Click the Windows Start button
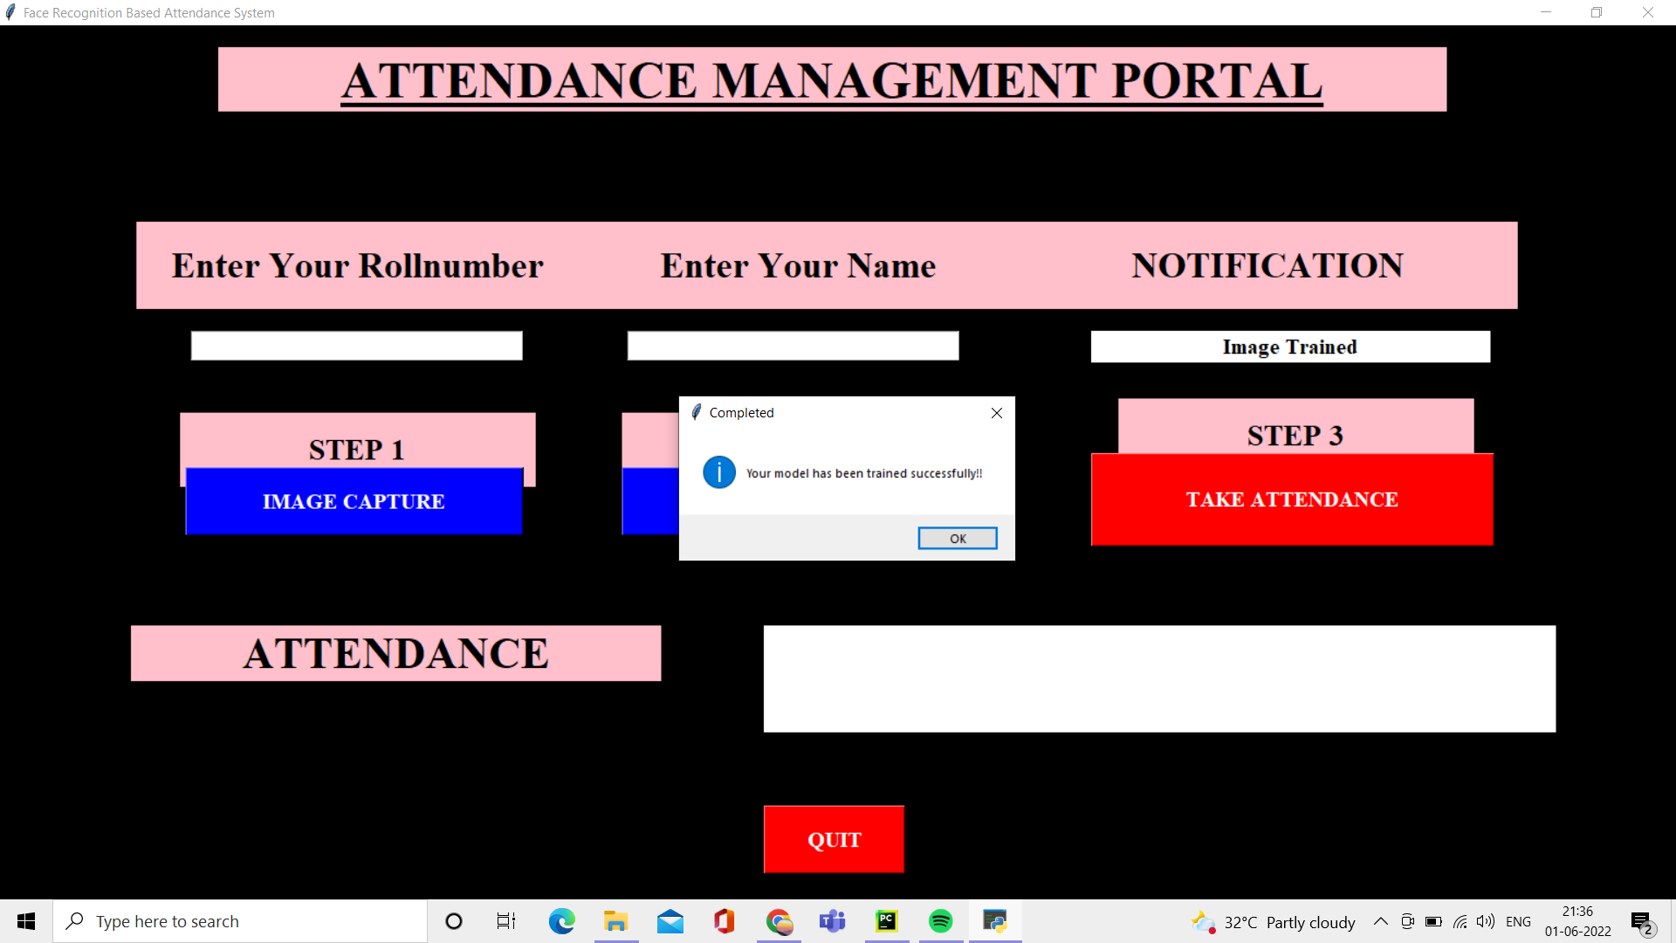The height and width of the screenshot is (943, 1676). 25,921
